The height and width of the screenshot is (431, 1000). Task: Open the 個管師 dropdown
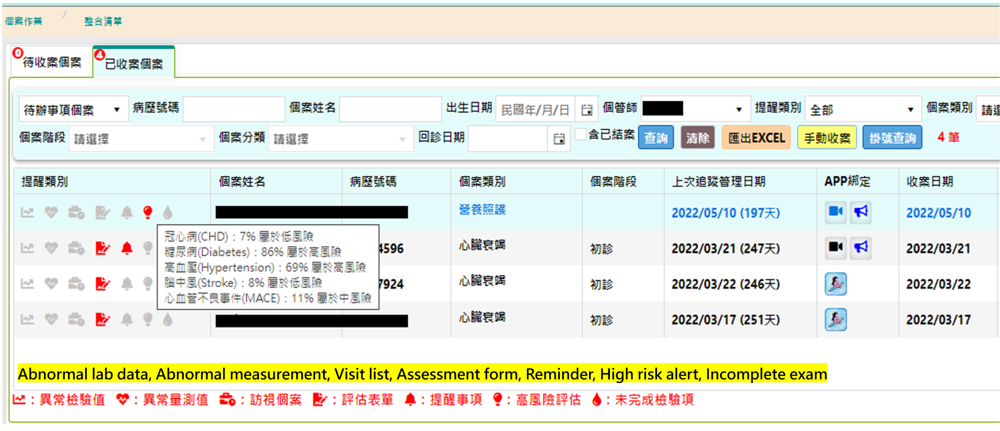click(x=696, y=109)
